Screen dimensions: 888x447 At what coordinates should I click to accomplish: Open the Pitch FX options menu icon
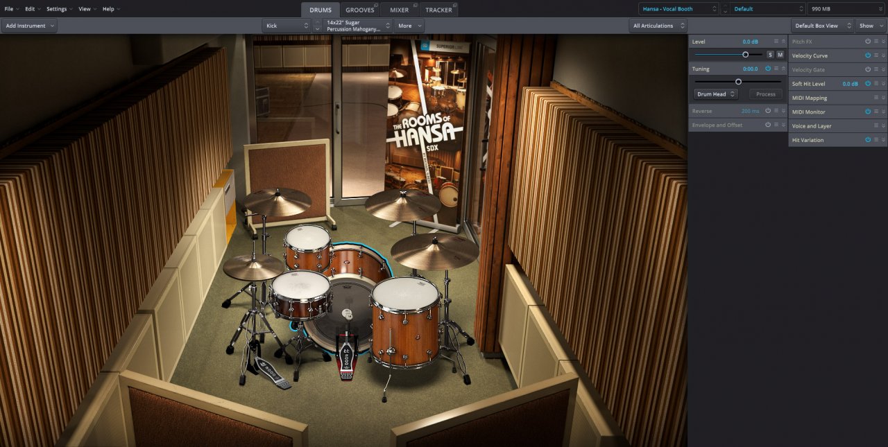pos(876,42)
